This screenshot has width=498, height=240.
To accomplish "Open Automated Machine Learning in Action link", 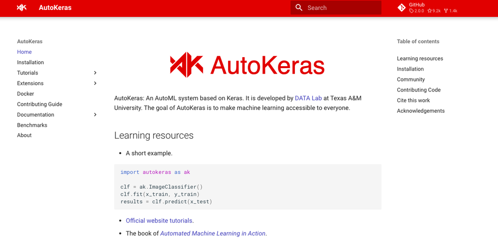I will coord(213,234).
